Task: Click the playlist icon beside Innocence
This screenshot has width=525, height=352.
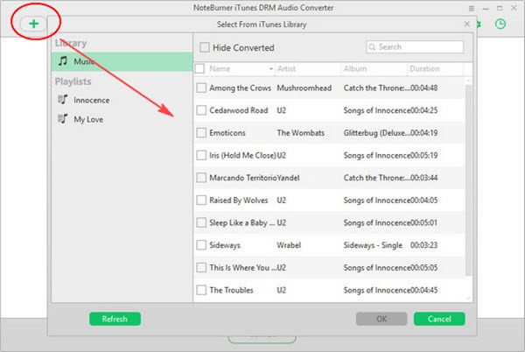Action: [63, 100]
